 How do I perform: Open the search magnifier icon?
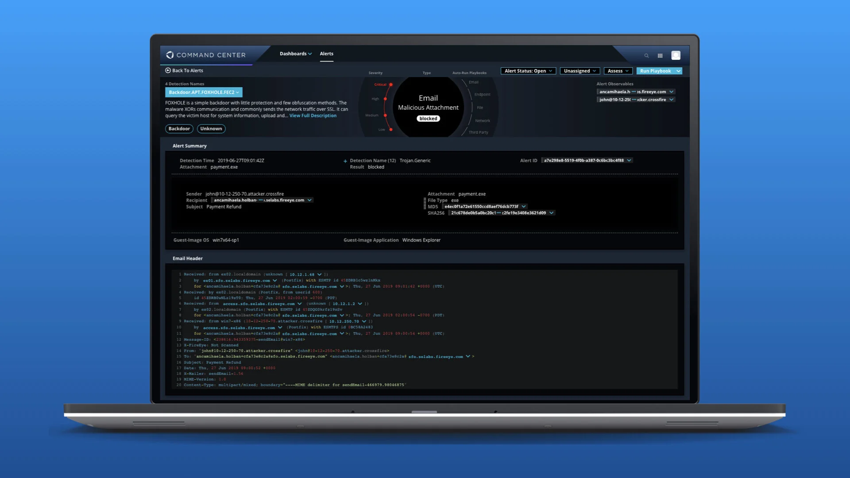(646, 56)
